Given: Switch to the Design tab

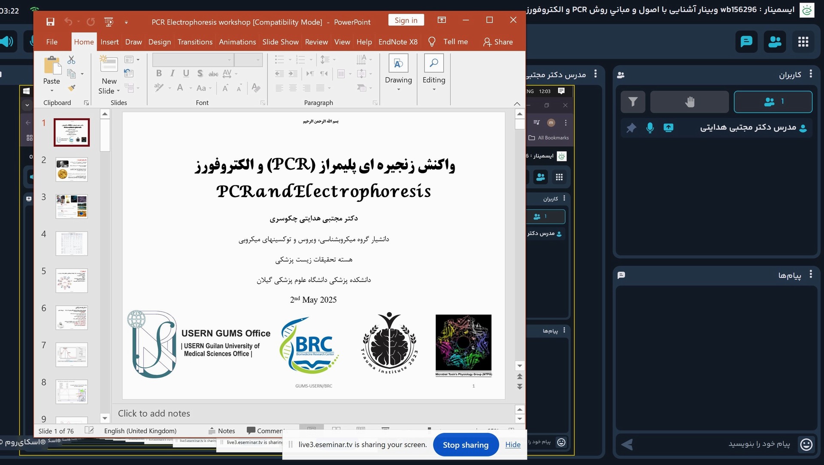Looking at the screenshot, I should tap(159, 42).
